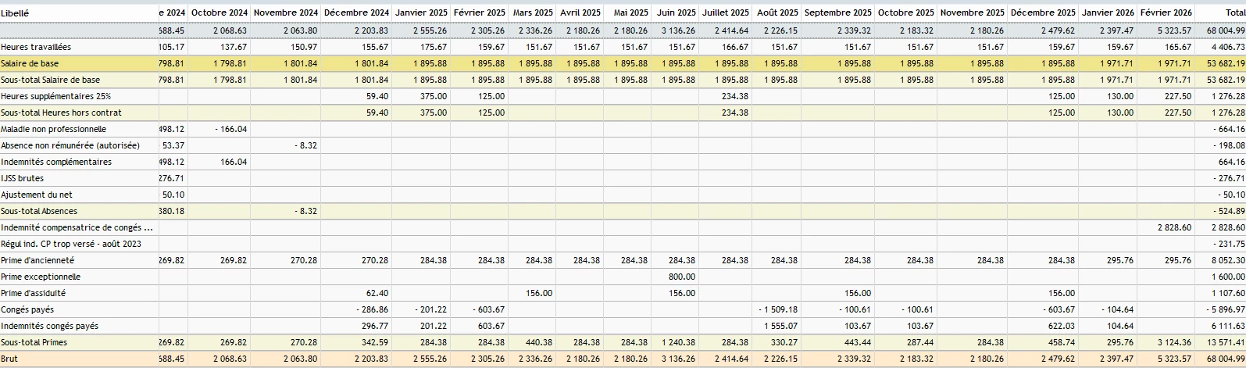
Task: Click the 13 571.41 Sous-total Primes total
Action: pyautogui.click(x=1226, y=342)
